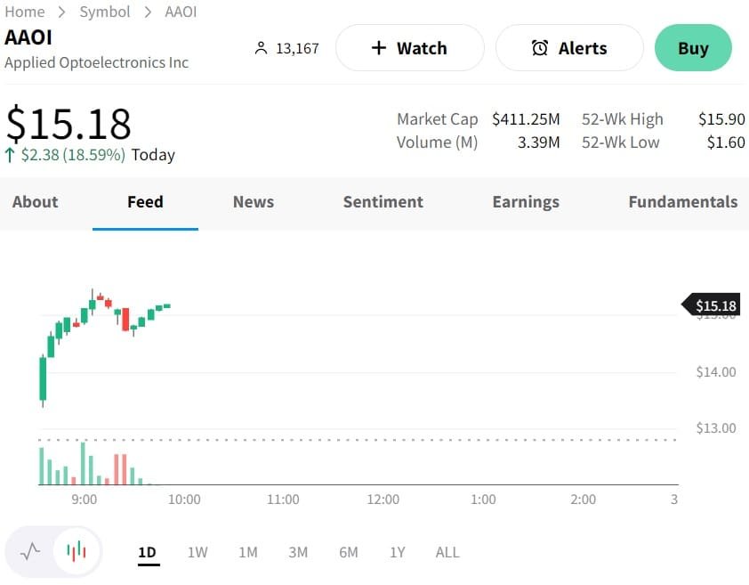Click the plus icon on Watch
This screenshot has width=749, height=585.
click(x=379, y=48)
